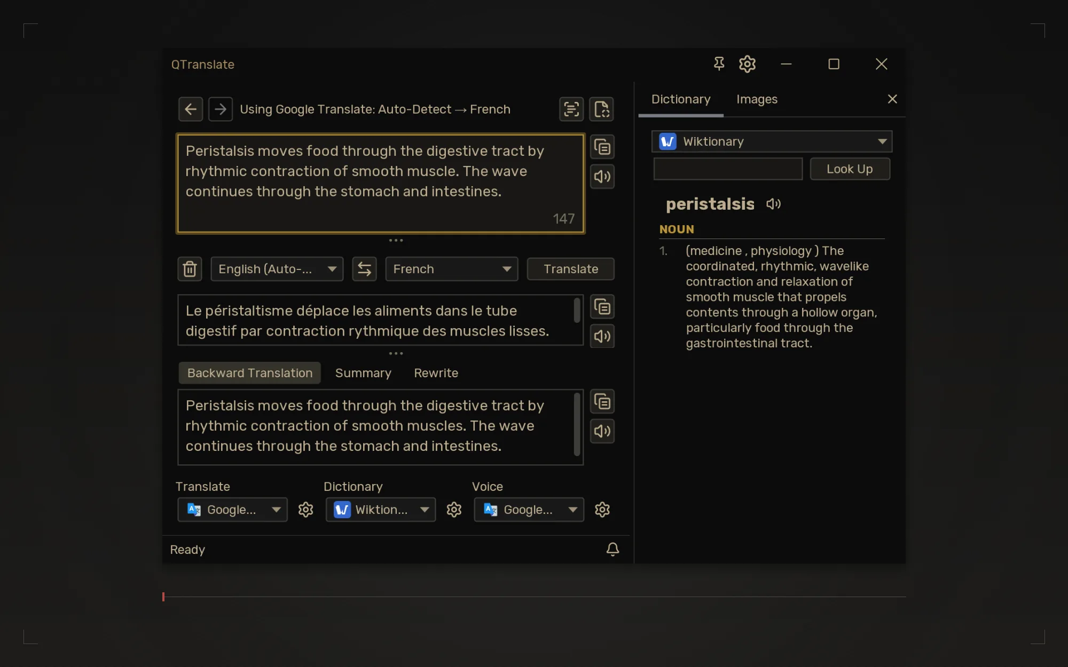Screen dimensions: 1068x667
Task: Copy the backward translation text
Action: click(602, 402)
